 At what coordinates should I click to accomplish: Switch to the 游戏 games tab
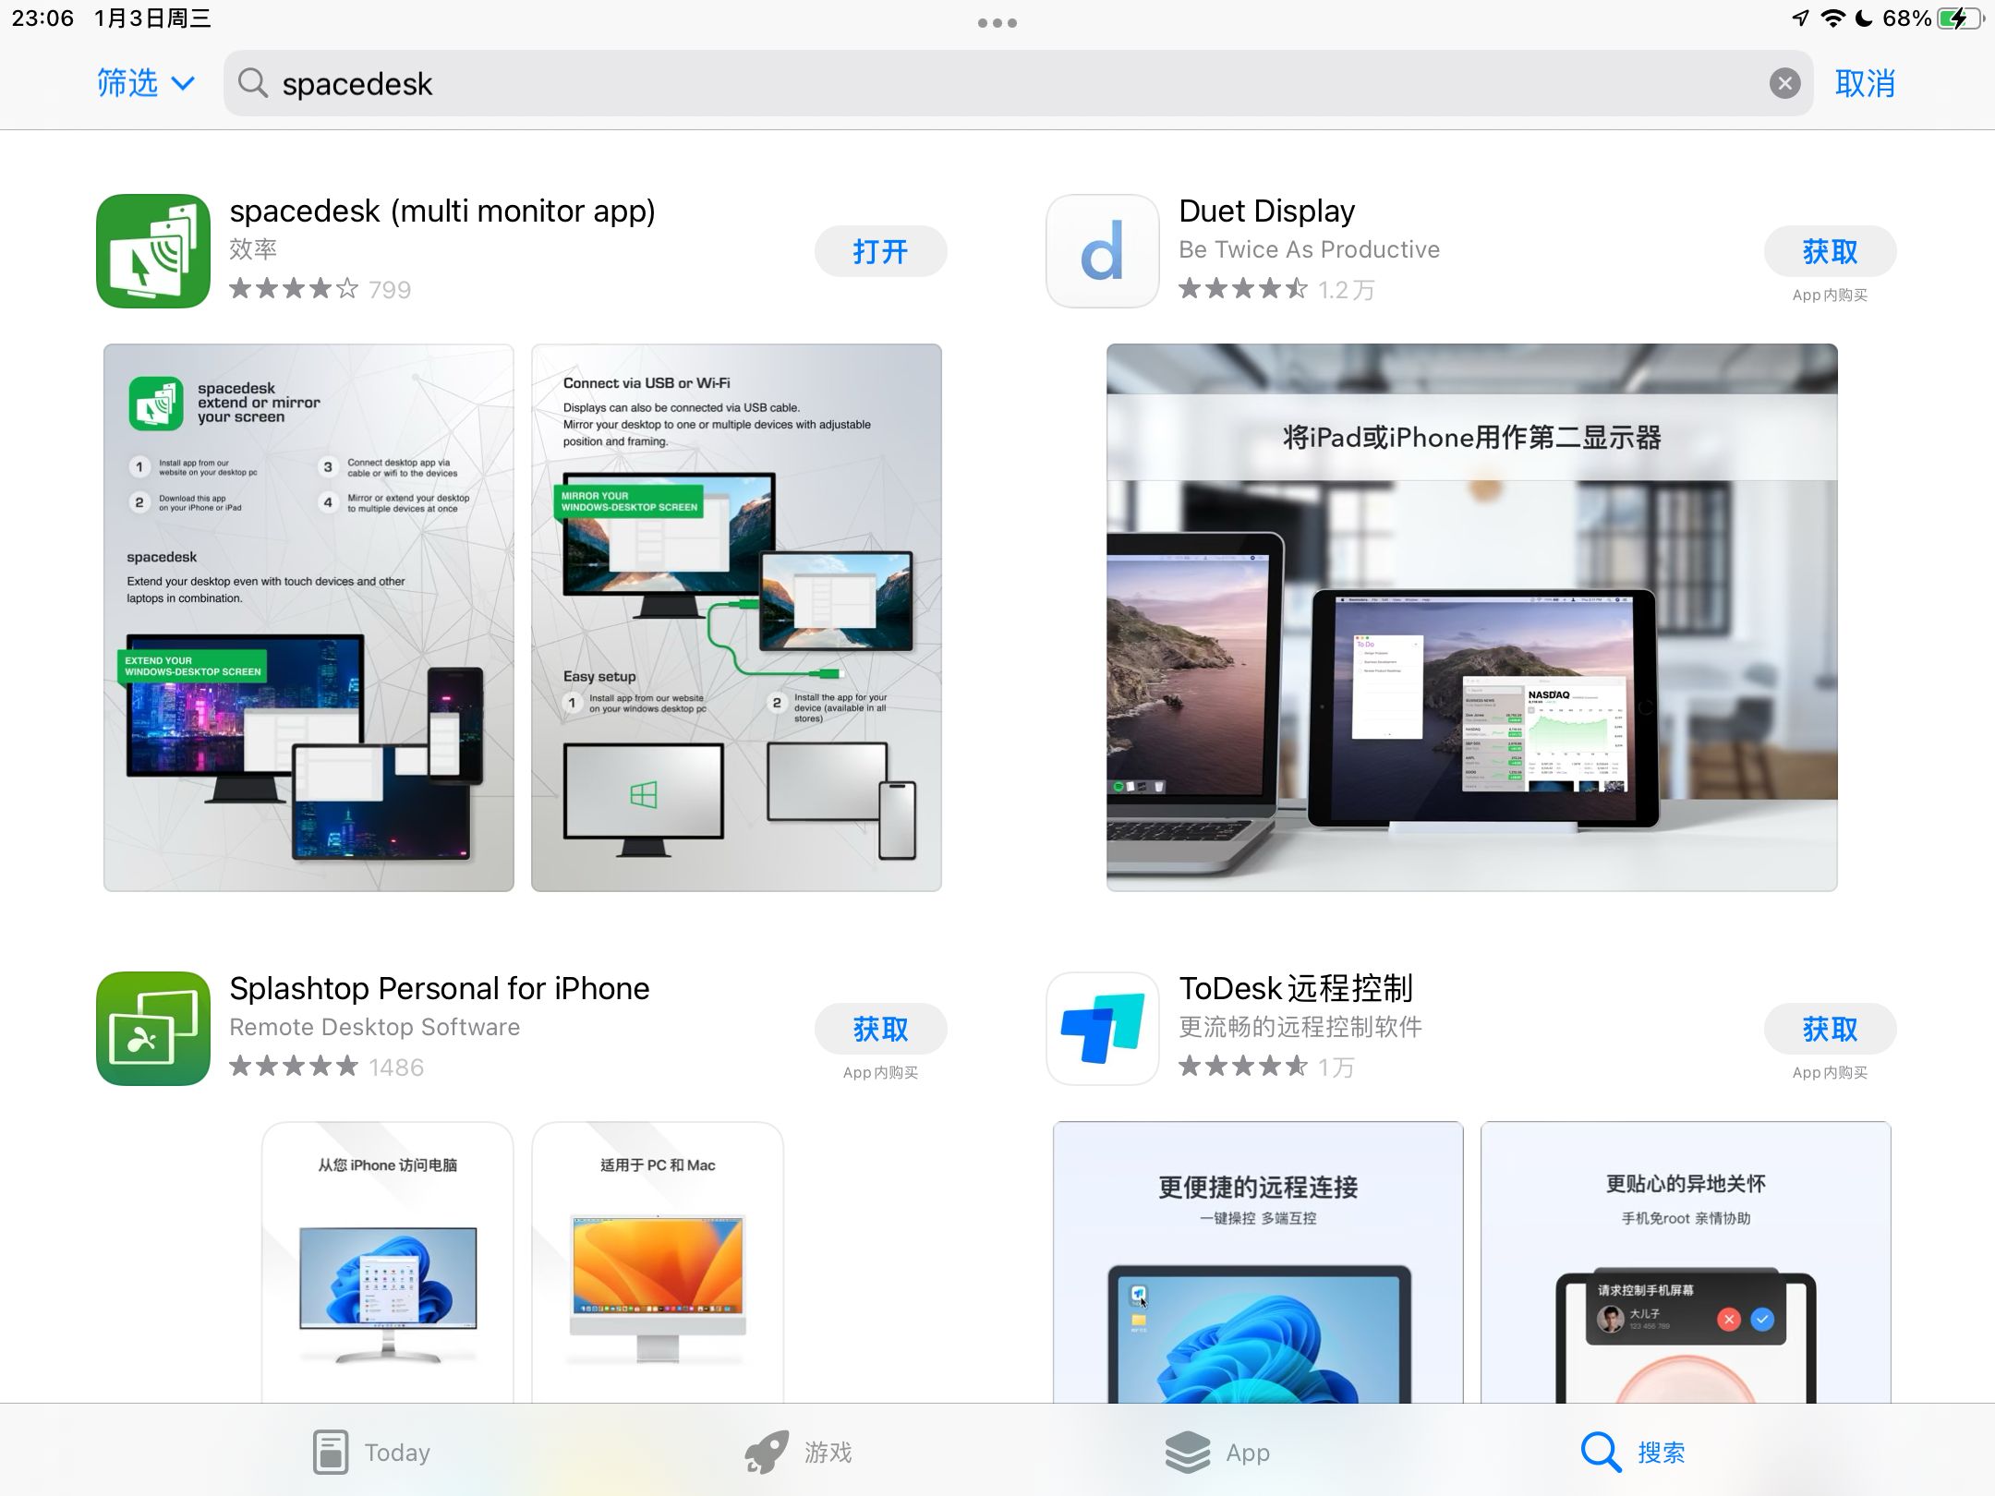(799, 1452)
